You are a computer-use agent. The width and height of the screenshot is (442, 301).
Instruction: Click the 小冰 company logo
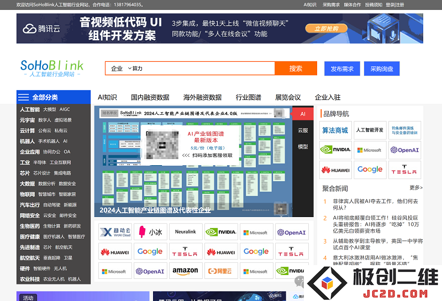[x=150, y=232]
